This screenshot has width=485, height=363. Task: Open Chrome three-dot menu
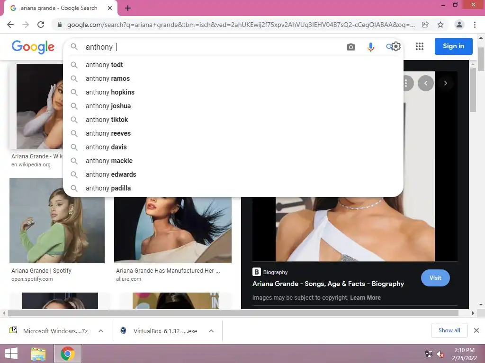pyautogui.click(x=475, y=25)
